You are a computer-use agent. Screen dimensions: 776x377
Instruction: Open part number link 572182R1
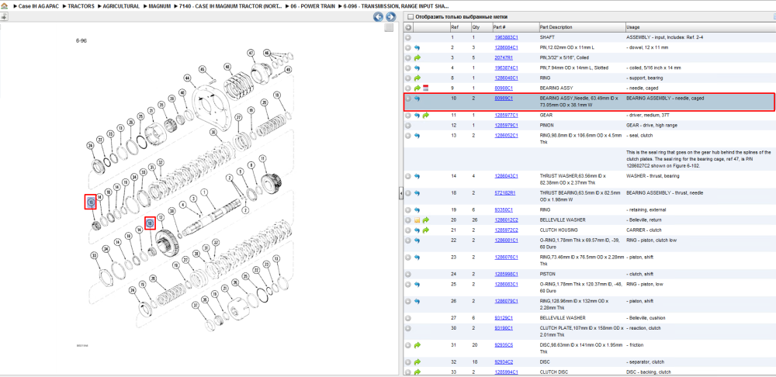tap(505, 193)
